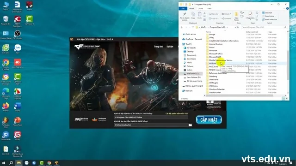This screenshot has height=166, width=296.
Task: Switch to the View ribbon tab
Action: pyautogui.click(x=210, y=9)
